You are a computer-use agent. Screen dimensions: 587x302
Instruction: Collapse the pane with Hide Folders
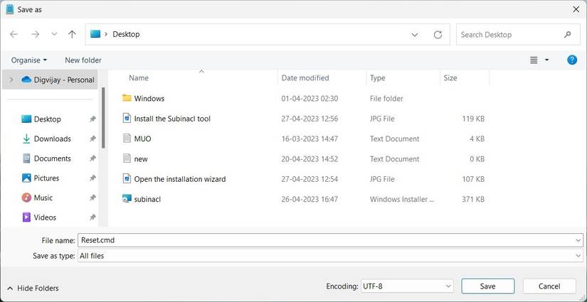tap(33, 288)
